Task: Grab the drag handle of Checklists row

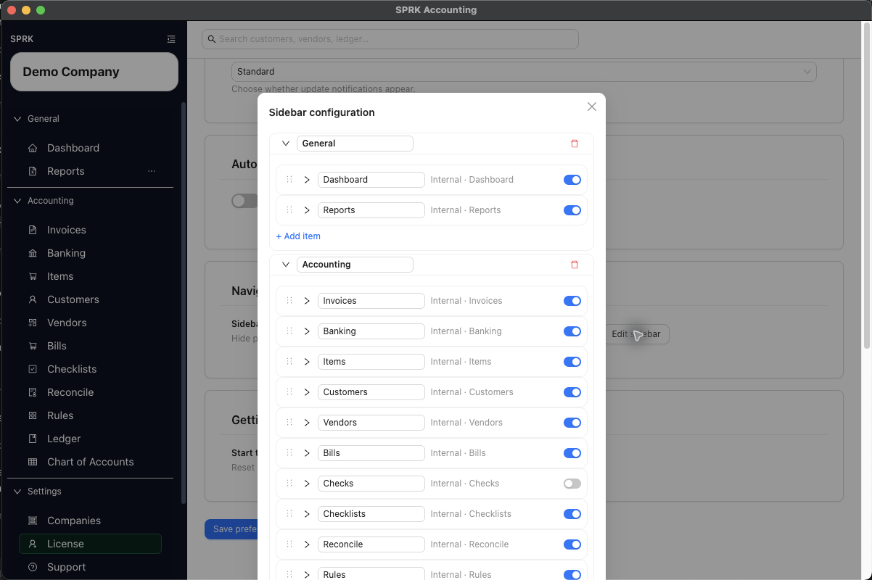Action: pyautogui.click(x=289, y=513)
